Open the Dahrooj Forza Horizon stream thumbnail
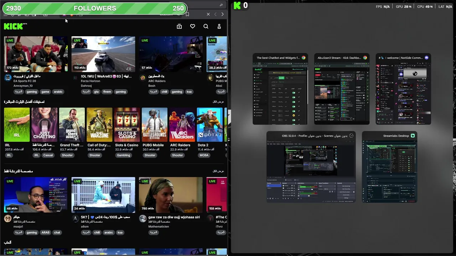 [103, 54]
